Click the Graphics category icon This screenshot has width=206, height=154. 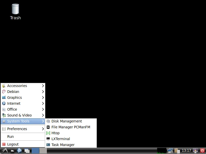pyautogui.click(x=4, y=98)
